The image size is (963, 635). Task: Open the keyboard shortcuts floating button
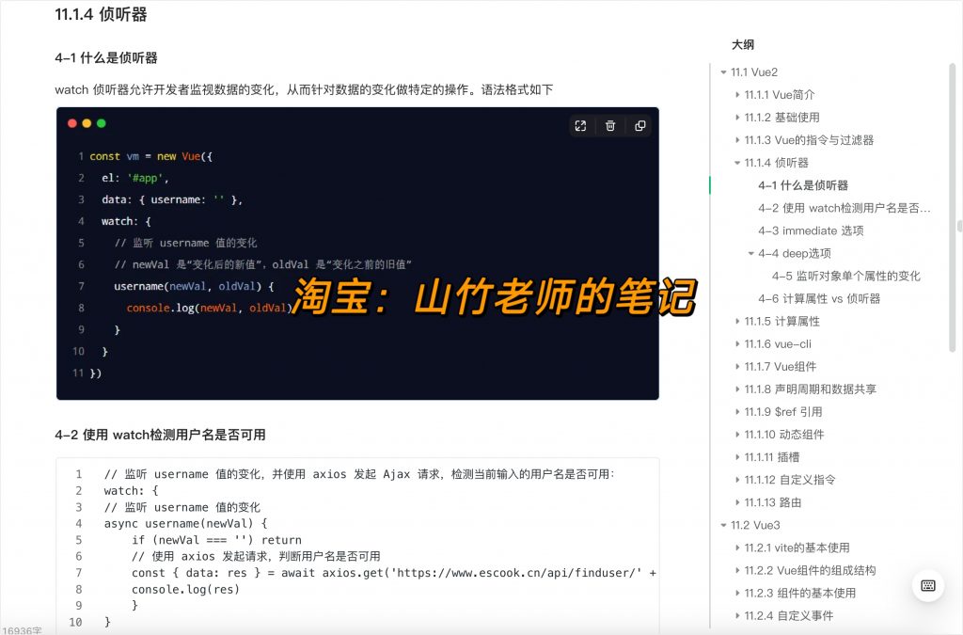pyautogui.click(x=927, y=585)
